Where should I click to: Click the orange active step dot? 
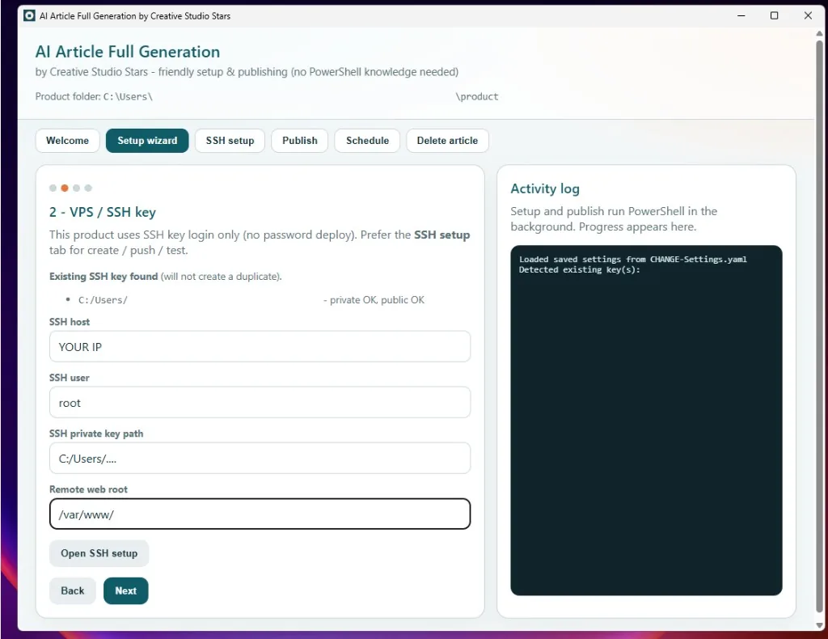[65, 188]
